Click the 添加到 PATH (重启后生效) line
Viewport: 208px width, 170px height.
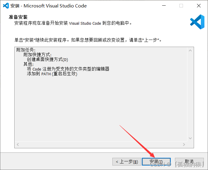coord(52,74)
